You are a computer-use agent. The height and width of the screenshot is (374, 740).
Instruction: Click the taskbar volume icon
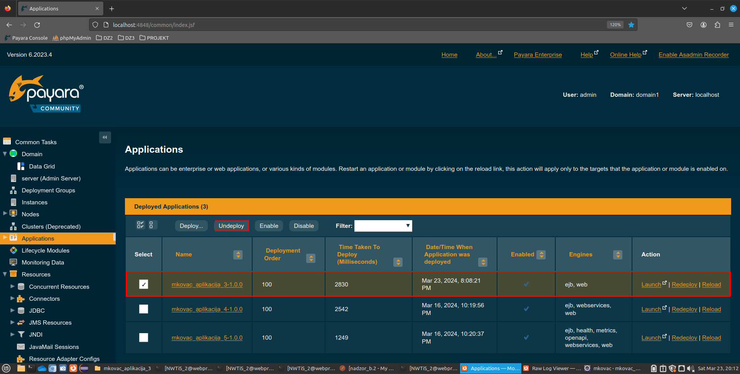690,368
